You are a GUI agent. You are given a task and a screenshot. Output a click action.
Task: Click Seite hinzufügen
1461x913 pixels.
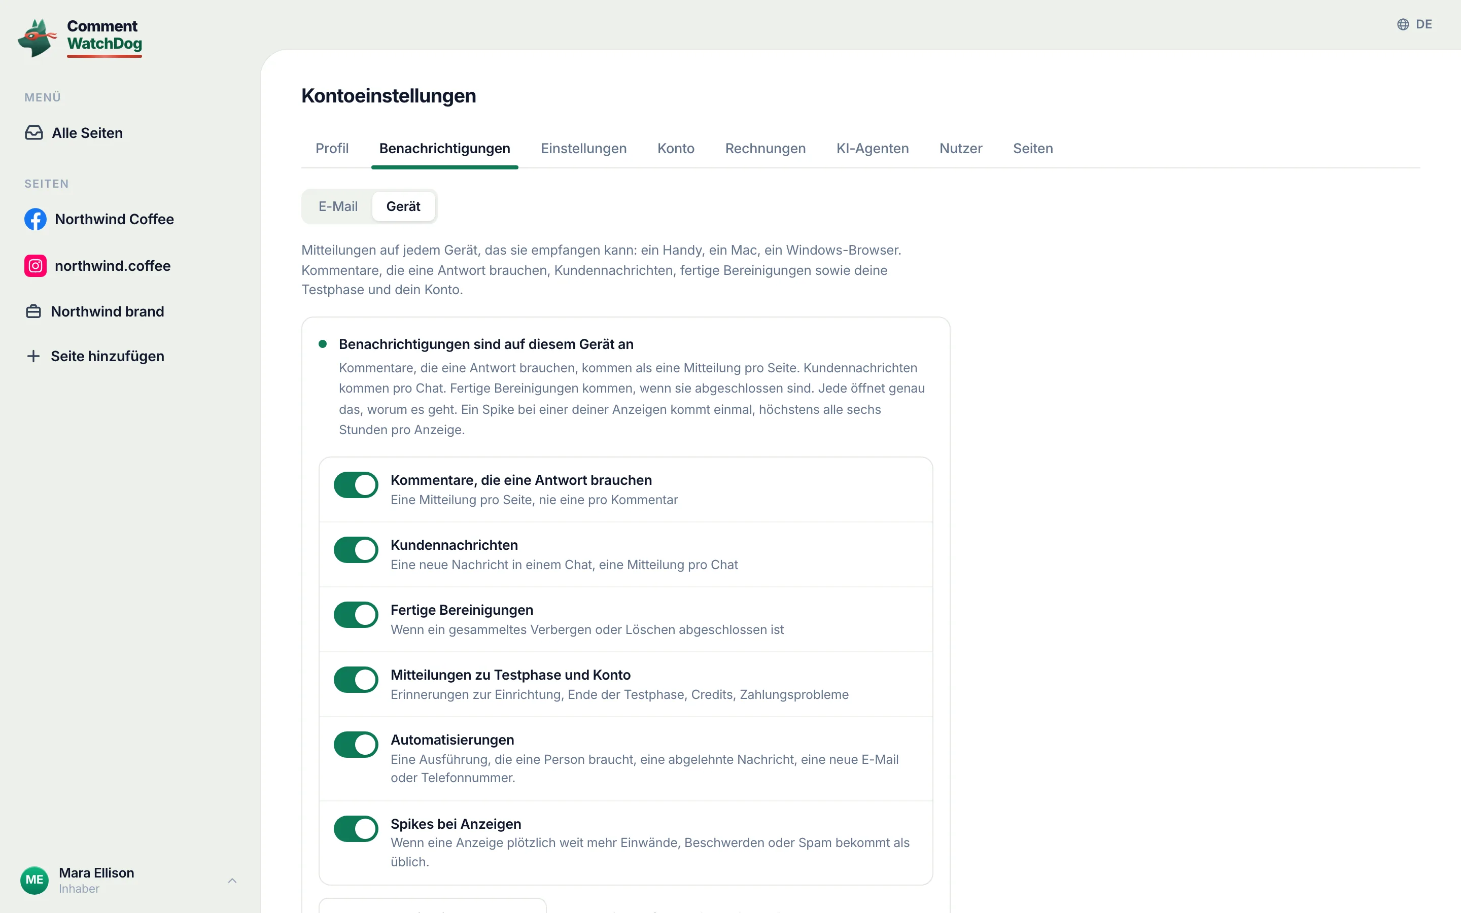[95, 356]
